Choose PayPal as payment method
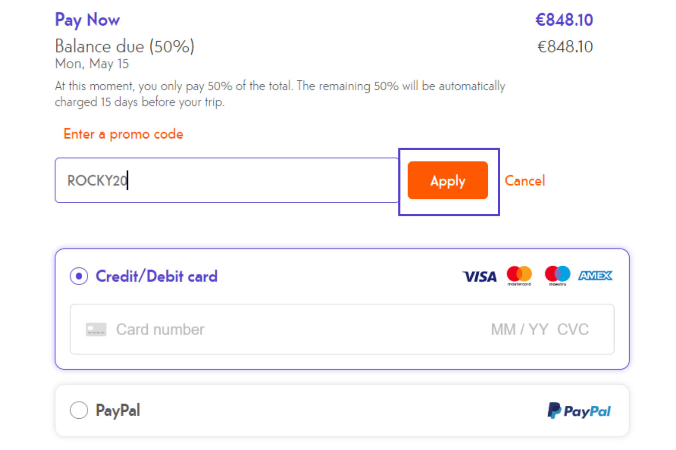Image resolution: width=676 pixels, height=450 pixels. tap(79, 410)
